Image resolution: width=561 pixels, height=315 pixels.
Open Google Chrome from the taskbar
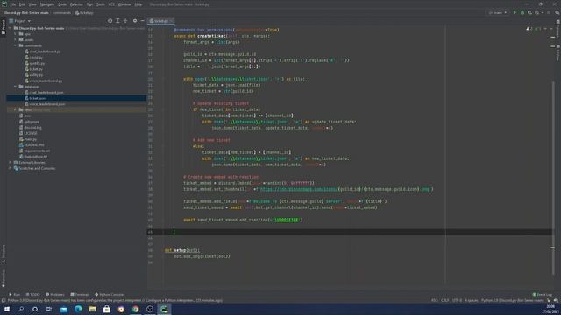(135, 309)
